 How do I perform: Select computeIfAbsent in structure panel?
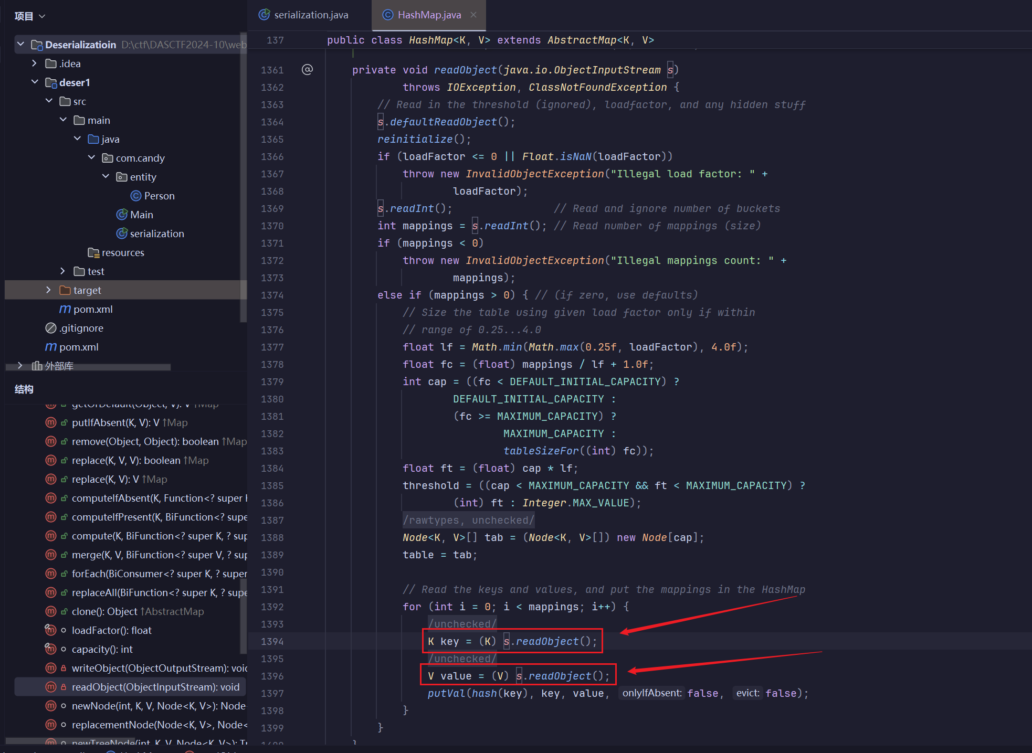159,498
